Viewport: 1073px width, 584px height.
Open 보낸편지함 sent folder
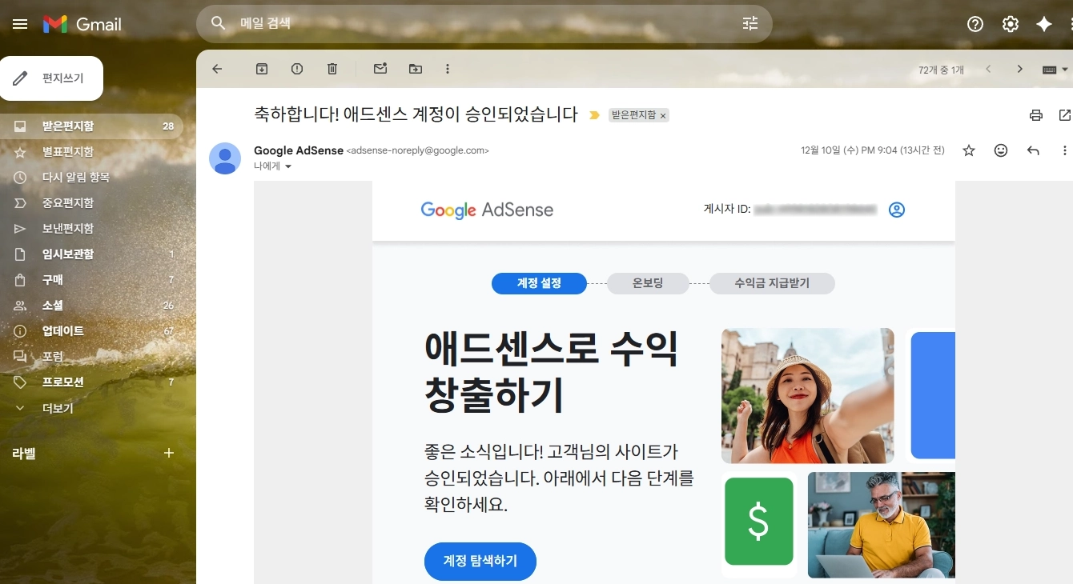click(91, 229)
